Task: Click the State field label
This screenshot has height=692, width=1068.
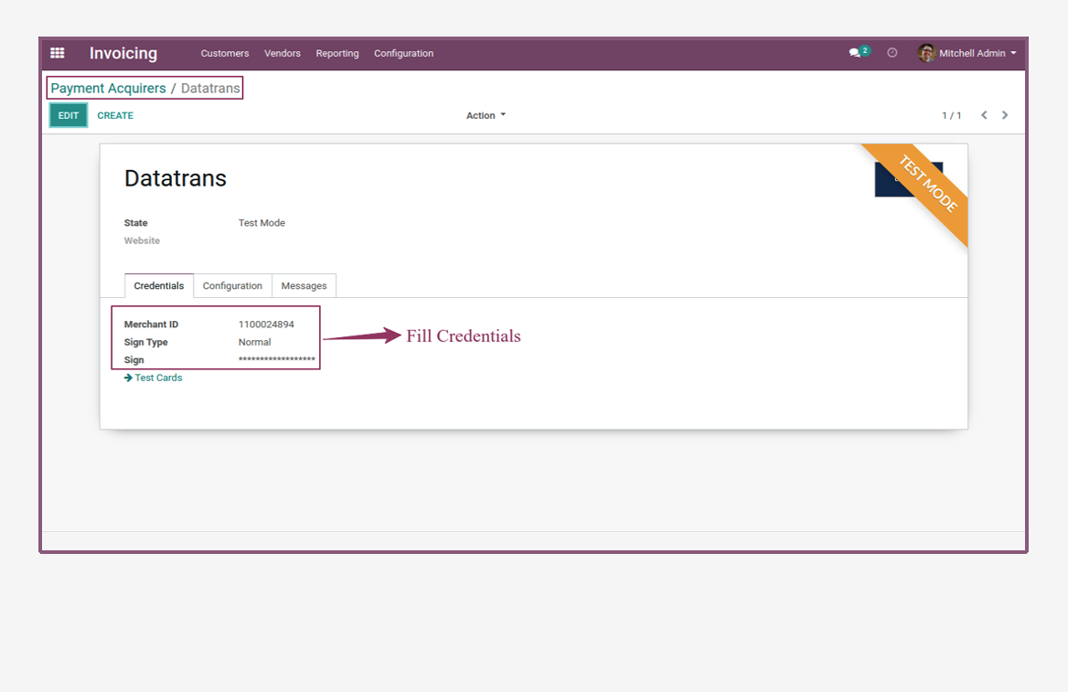Action: 135,223
